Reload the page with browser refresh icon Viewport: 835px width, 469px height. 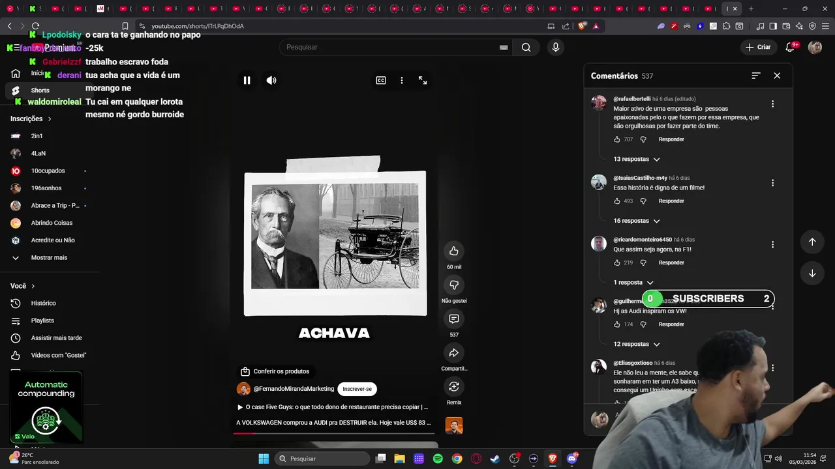tap(35, 26)
